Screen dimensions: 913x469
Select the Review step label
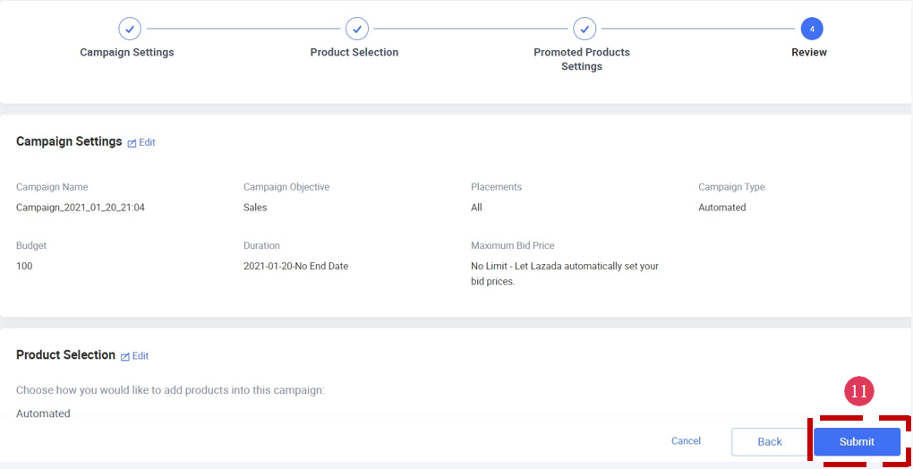[x=809, y=53]
